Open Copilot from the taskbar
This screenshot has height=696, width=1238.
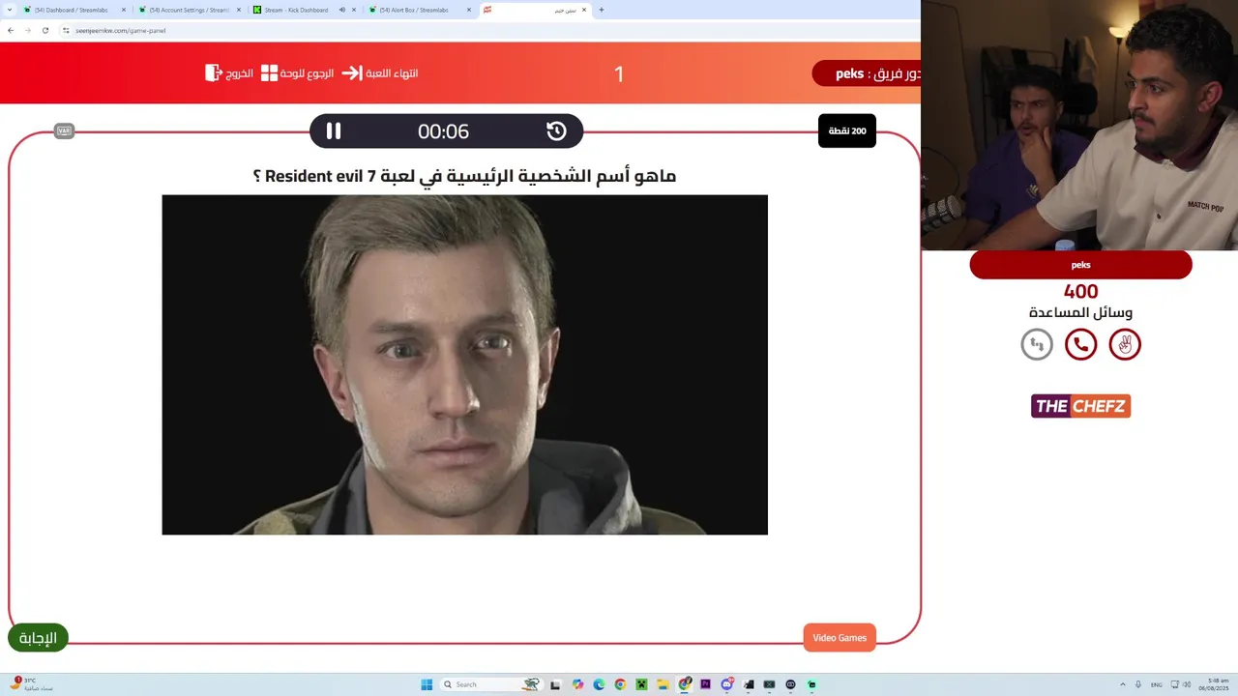(x=577, y=684)
